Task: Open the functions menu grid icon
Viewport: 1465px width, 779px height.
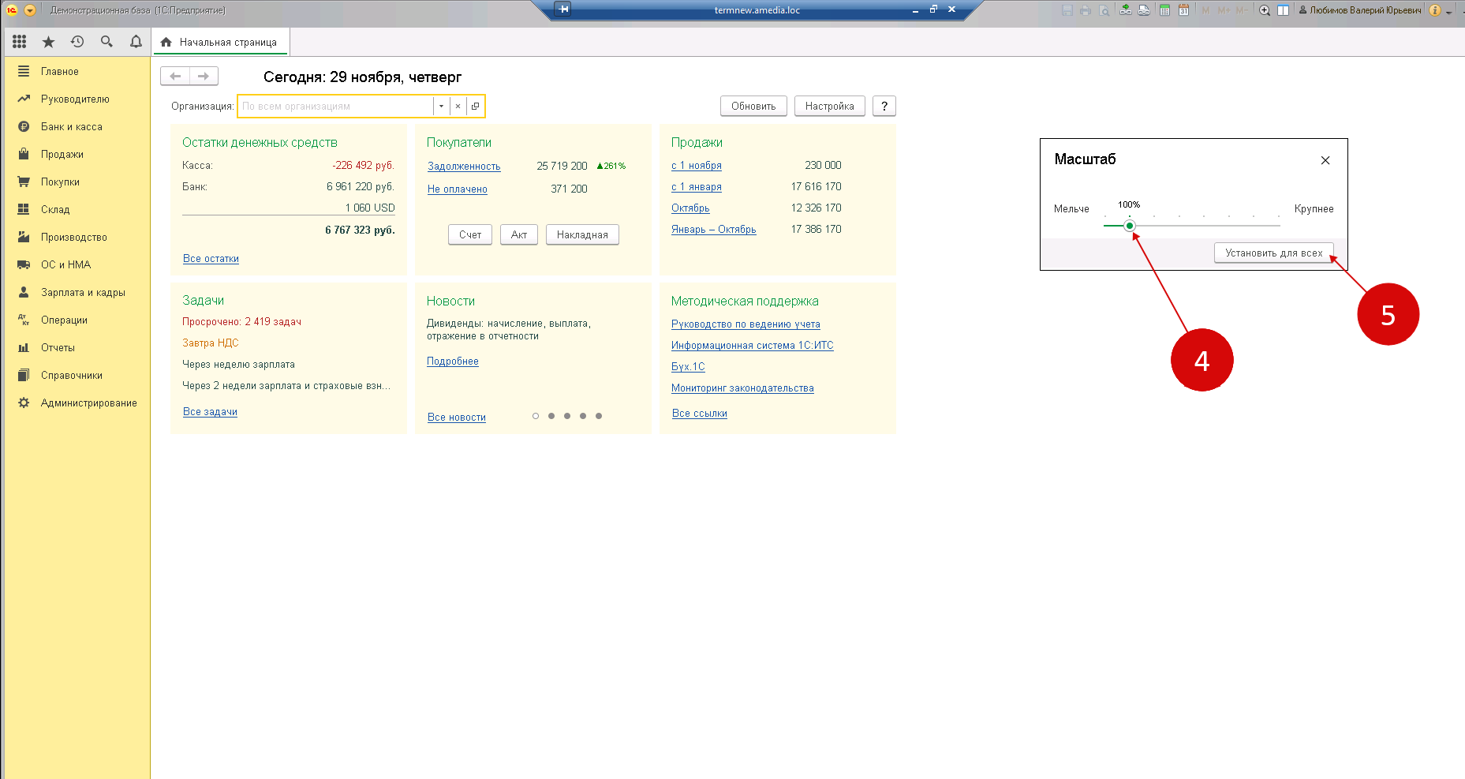Action: tap(20, 42)
